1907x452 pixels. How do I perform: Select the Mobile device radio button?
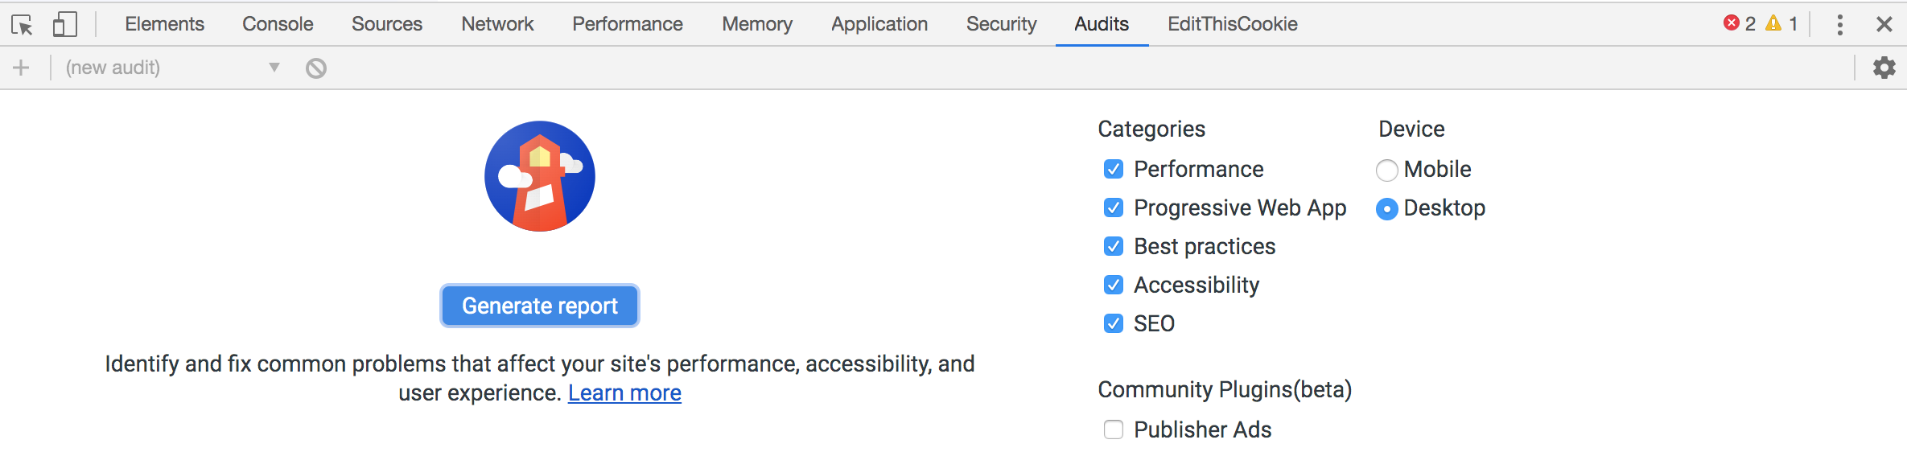pyautogui.click(x=1387, y=171)
